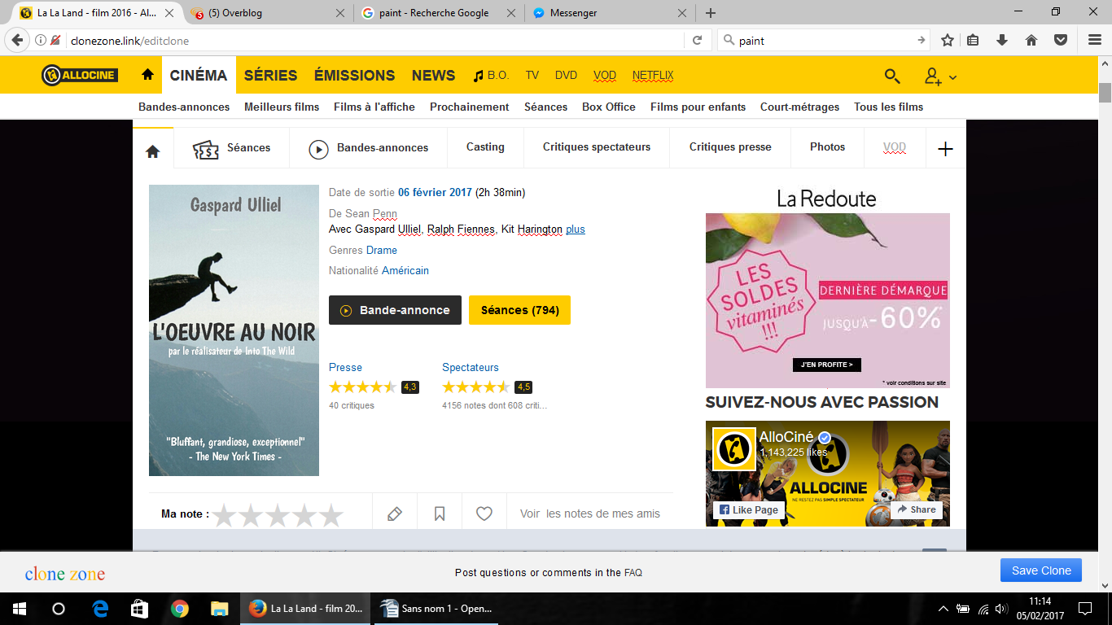Click the bookmark watchlist icon

pyautogui.click(x=440, y=514)
